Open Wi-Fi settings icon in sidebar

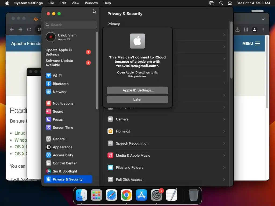coord(48,76)
